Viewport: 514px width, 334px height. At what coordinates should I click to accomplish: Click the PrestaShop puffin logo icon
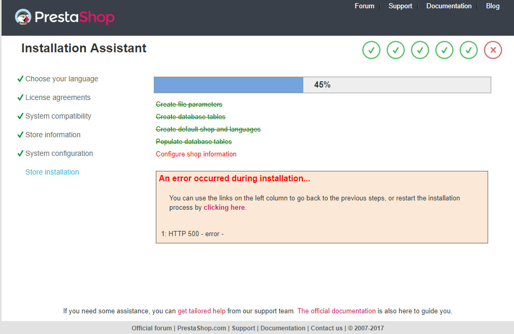pos(23,17)
